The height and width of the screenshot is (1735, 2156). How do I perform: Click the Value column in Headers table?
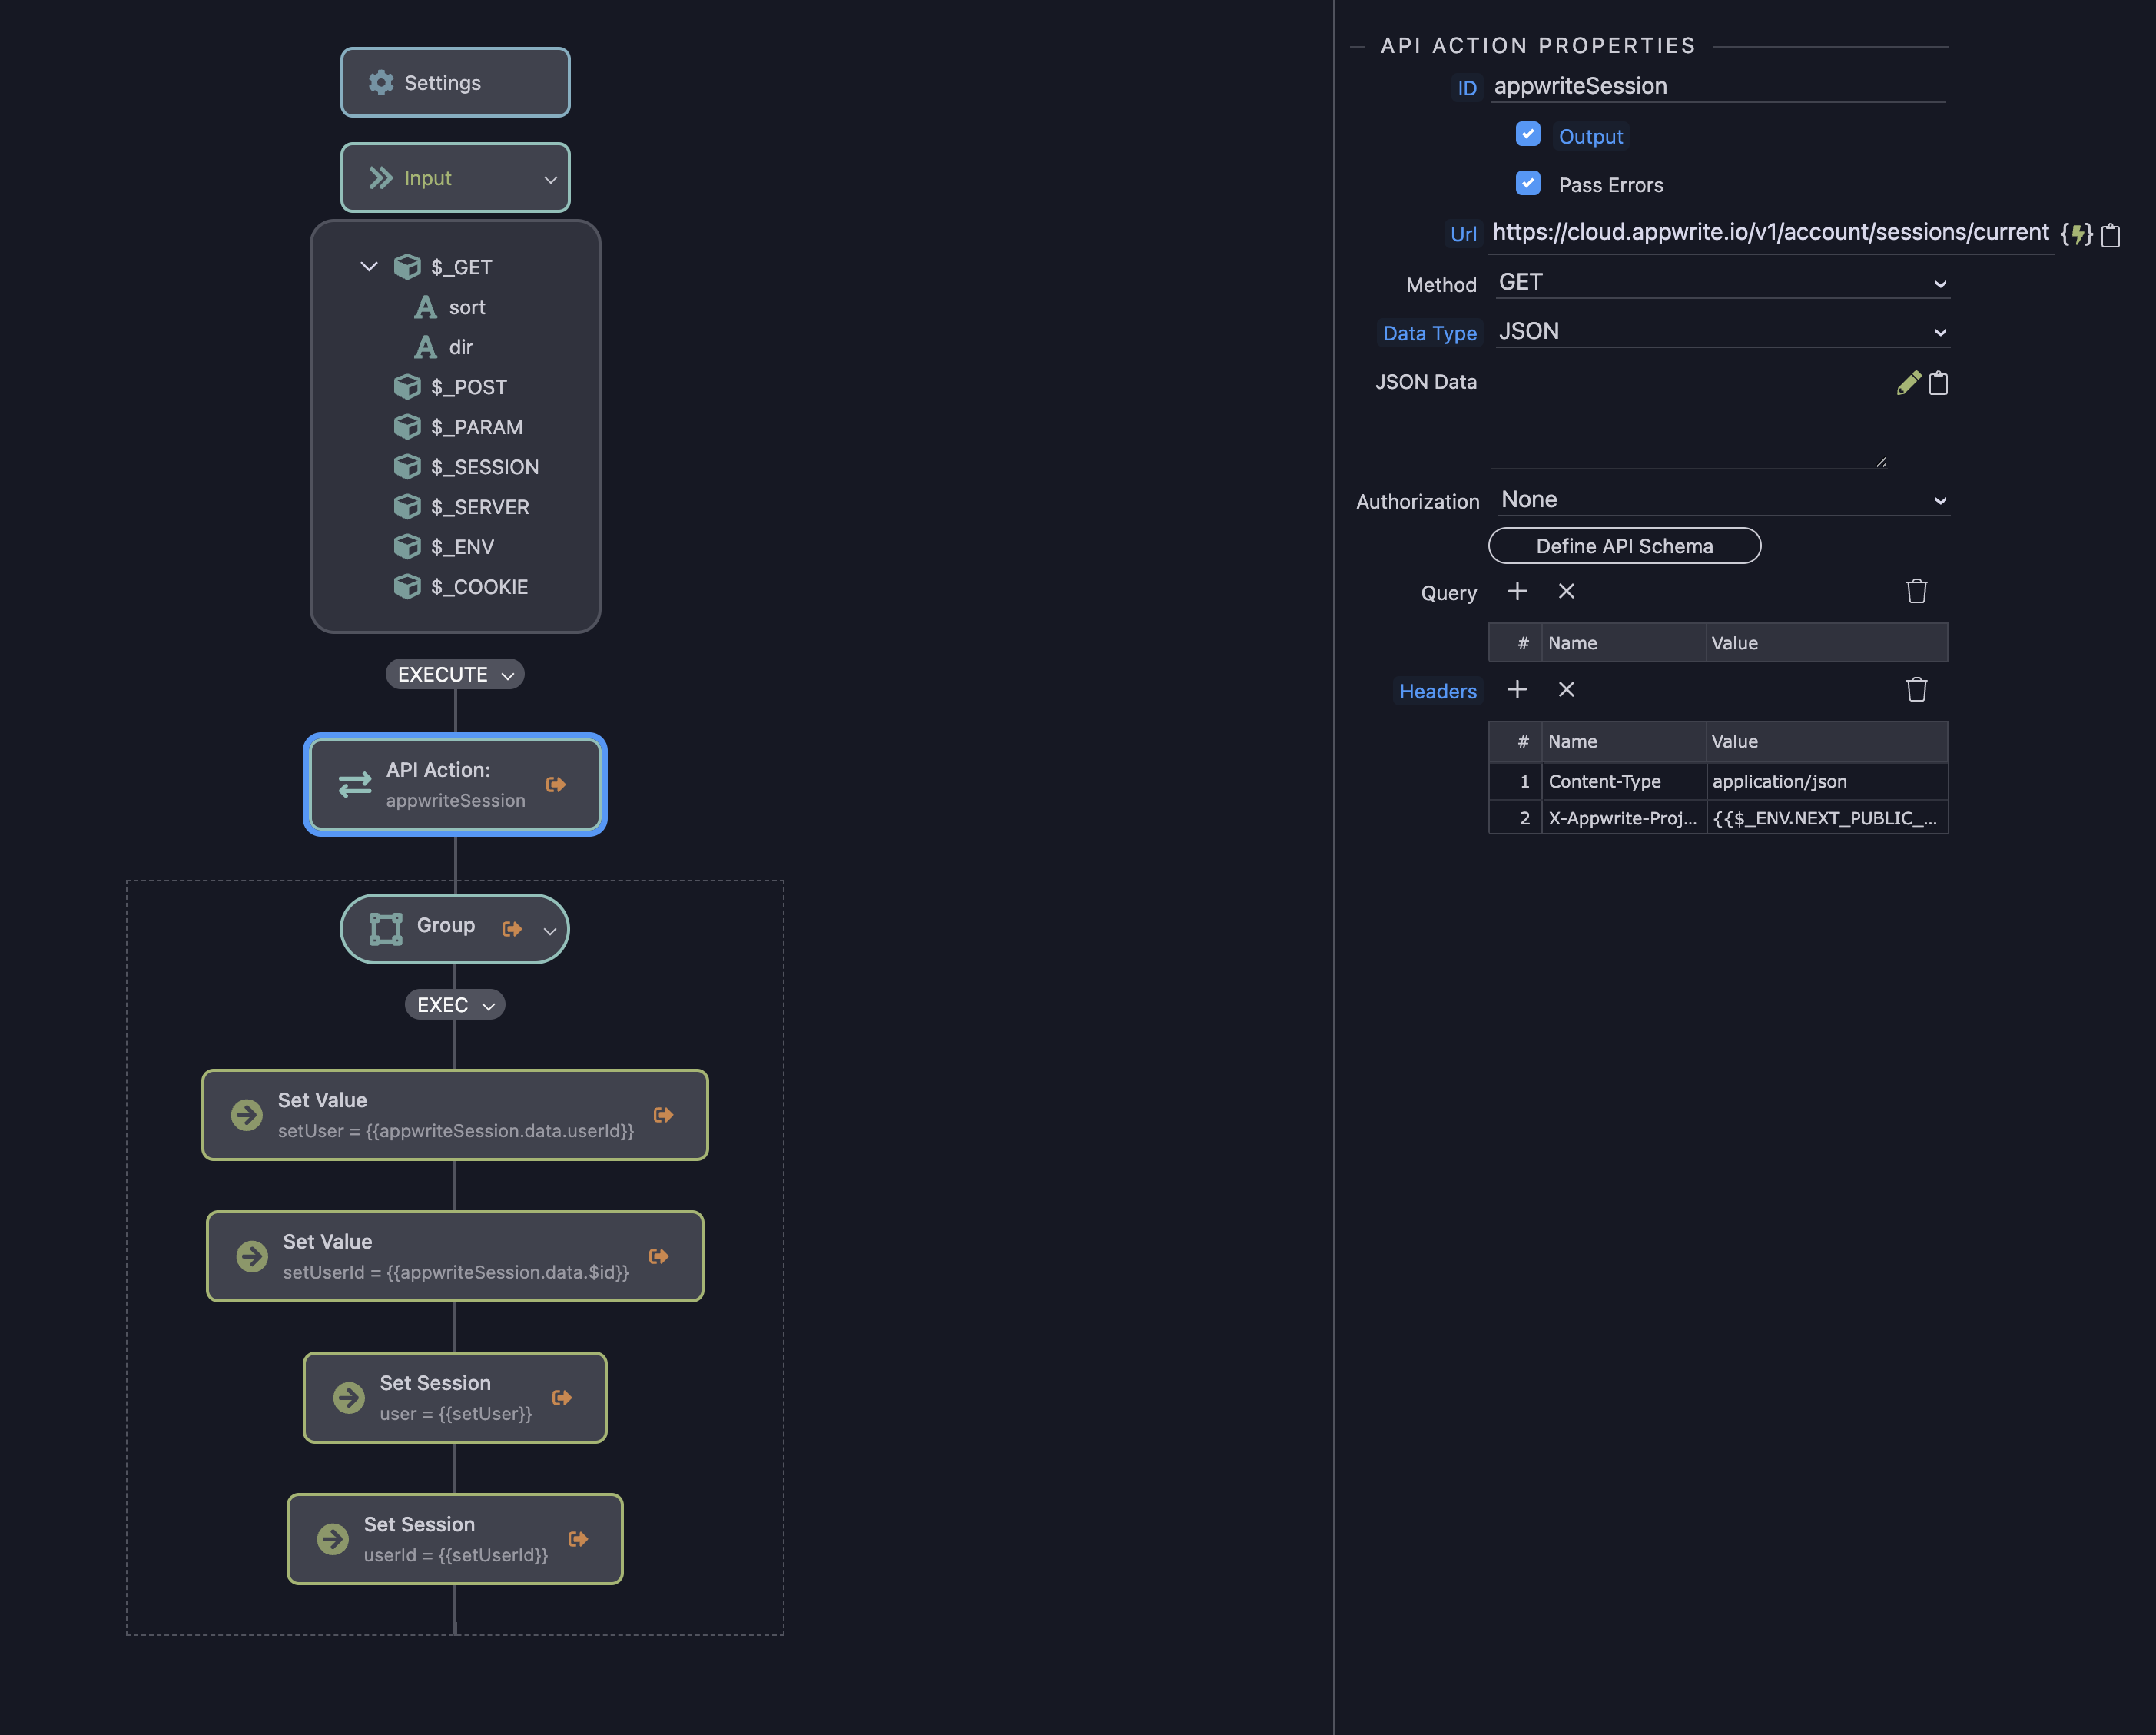click(1827, 742)
